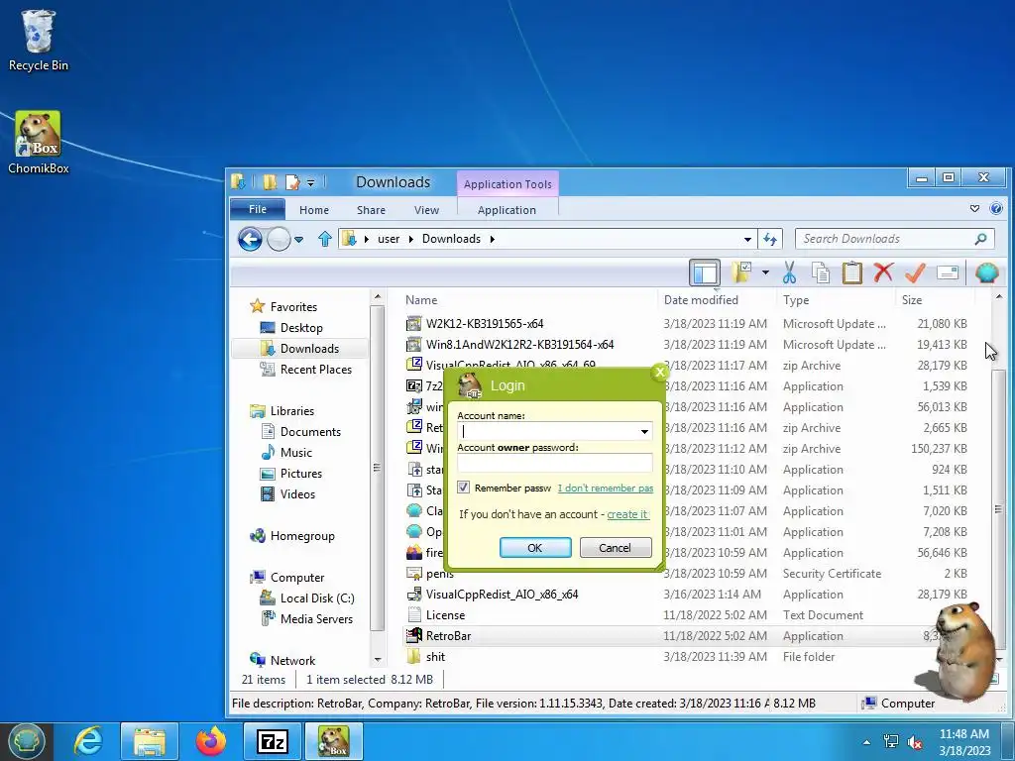Viewport: 1015px width, 761px height.
Task: Click the Back navigation arrow
Action: click(x=250, y=240)
